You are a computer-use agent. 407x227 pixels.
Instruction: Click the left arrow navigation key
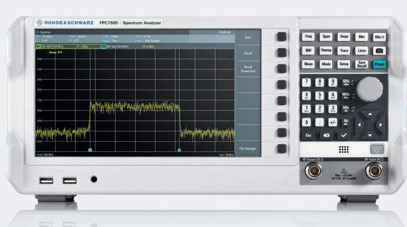pos(359,125)
